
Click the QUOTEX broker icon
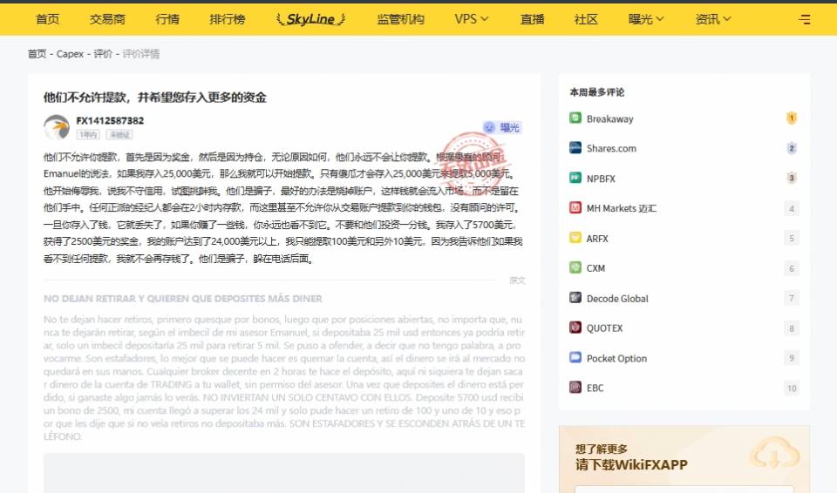click(575, 327)
